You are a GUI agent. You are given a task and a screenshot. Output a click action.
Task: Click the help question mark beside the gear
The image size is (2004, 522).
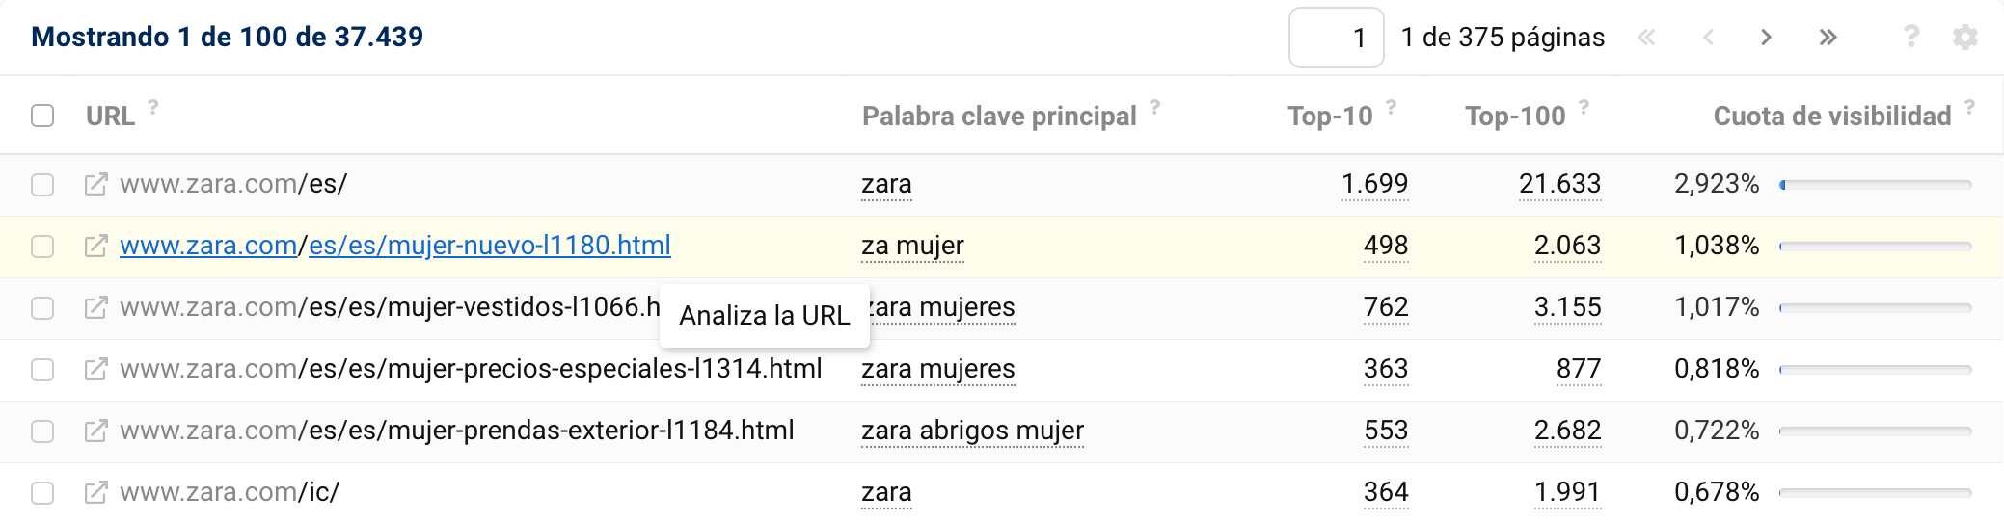tap(1910, 37)
